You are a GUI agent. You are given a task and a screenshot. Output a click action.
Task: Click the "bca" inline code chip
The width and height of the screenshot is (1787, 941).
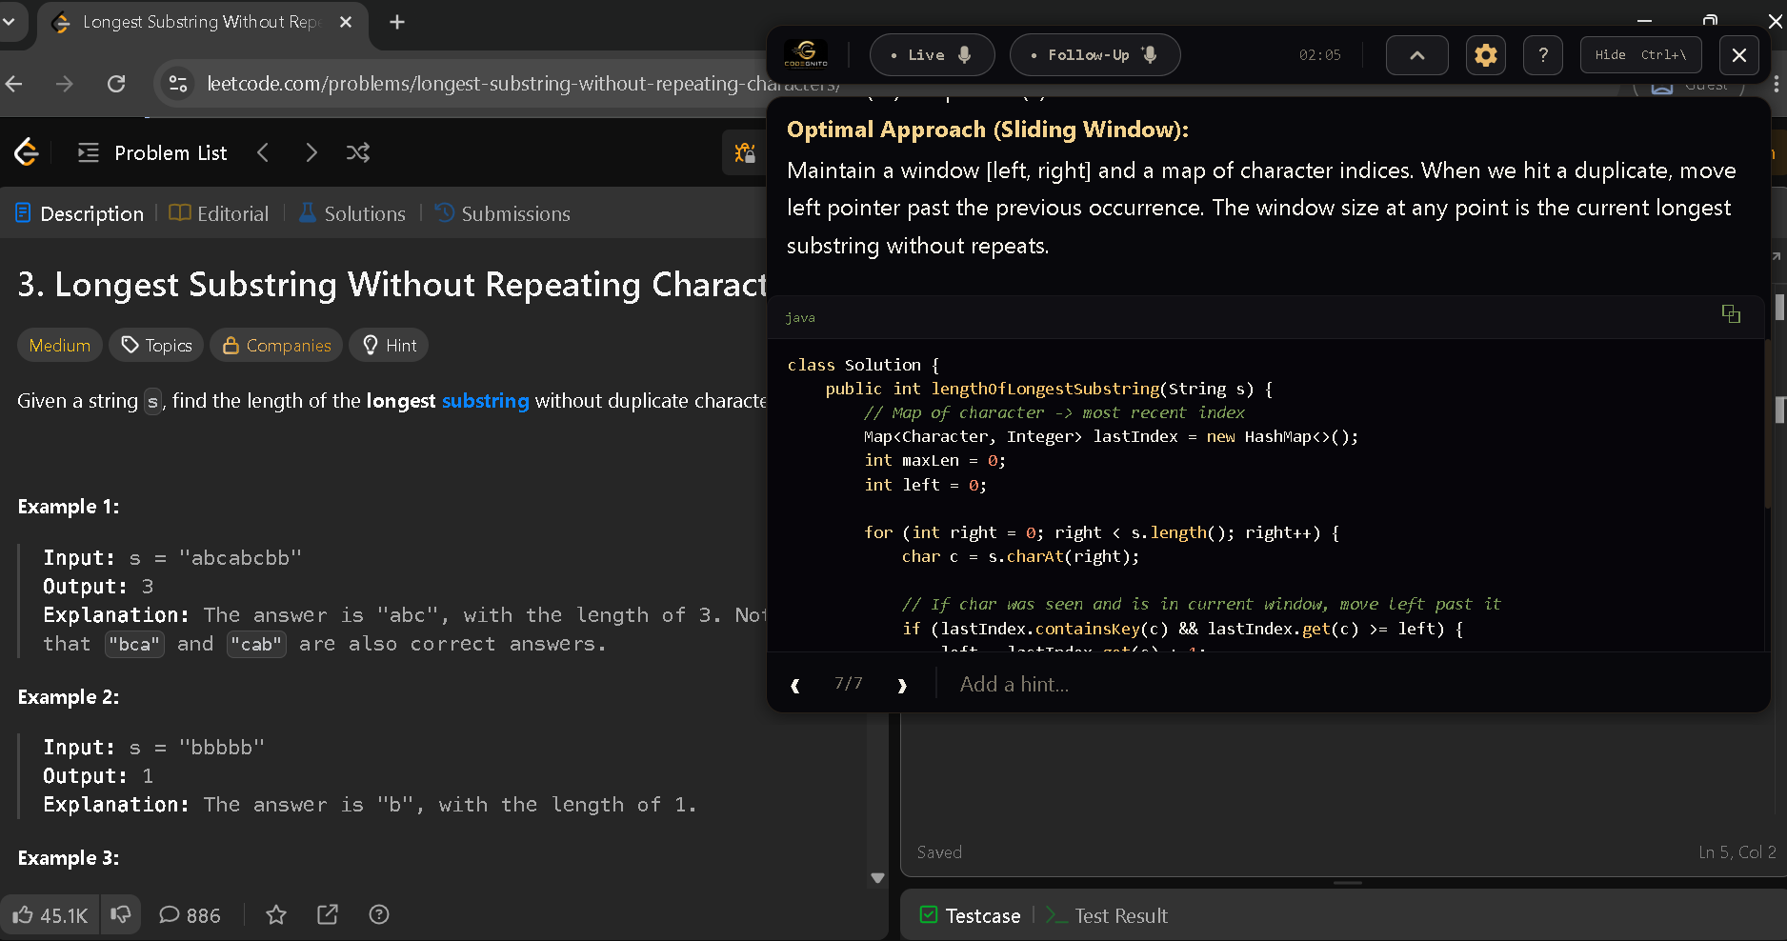tap(134, 645)
